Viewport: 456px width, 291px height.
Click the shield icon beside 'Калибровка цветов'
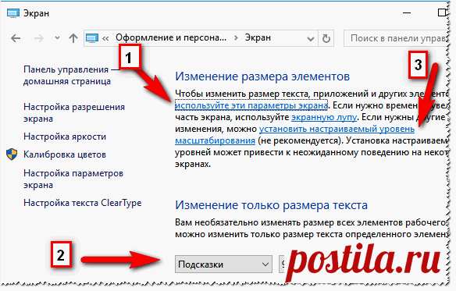tap(12, 154)
